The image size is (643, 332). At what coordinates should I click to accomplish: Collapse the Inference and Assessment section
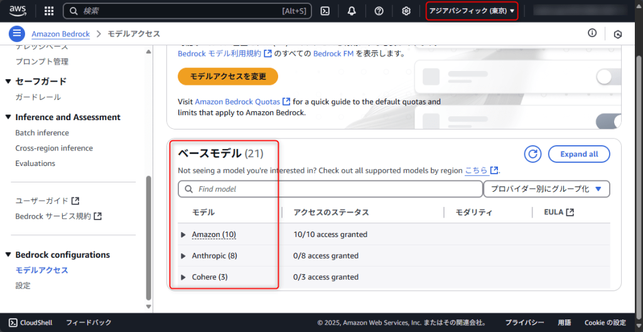8,117
